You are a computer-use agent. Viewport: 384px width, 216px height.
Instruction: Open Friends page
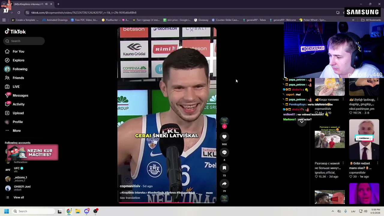click(18, 78)
